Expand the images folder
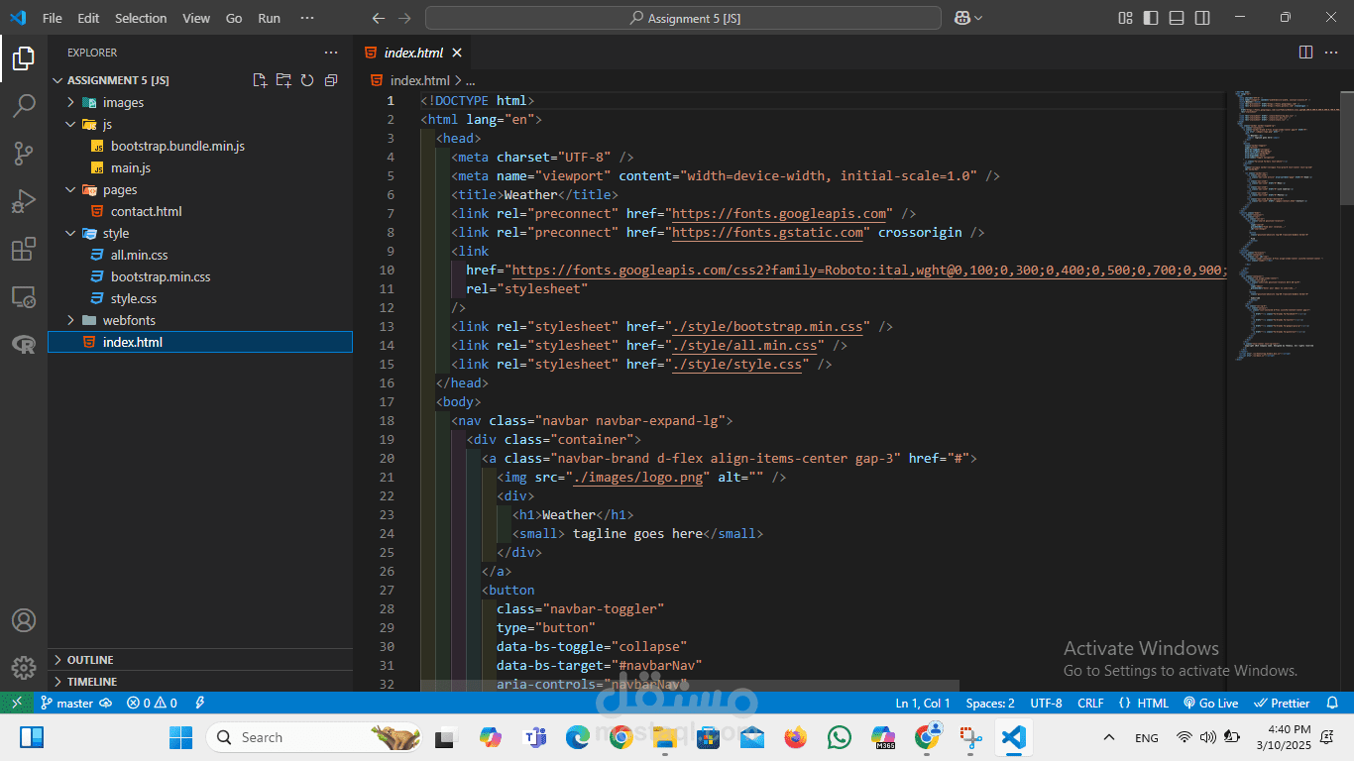 point(123,102)
